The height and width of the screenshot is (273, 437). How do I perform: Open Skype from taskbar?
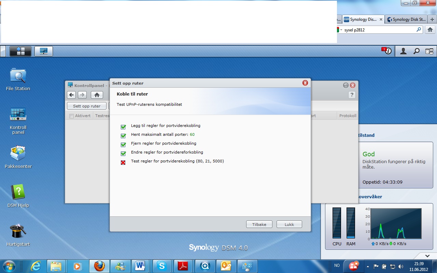click(x=161, y=266)
